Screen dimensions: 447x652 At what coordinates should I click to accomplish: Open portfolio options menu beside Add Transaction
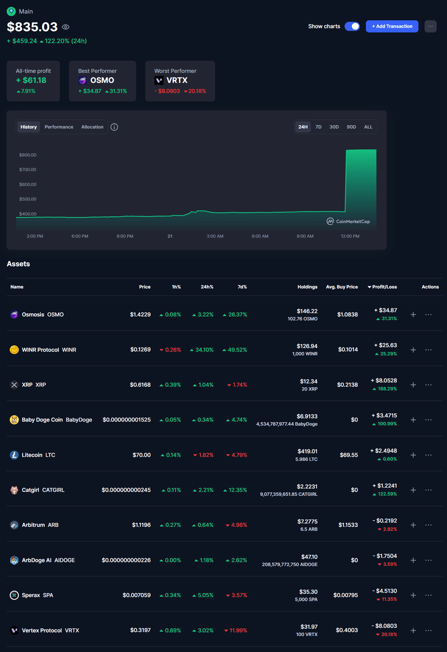pyautogui.click(x=430, y=26)
